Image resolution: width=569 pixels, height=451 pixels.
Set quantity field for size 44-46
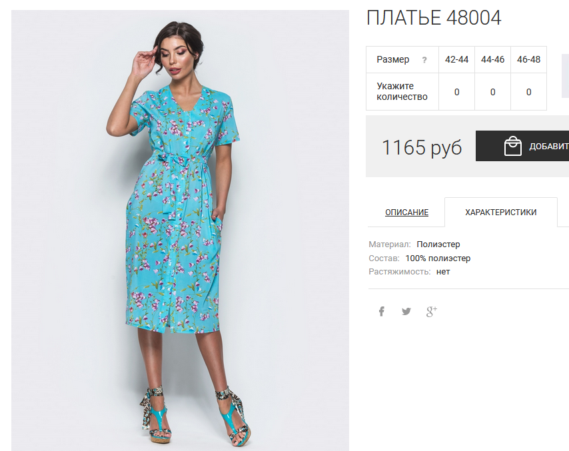point(492,92)
